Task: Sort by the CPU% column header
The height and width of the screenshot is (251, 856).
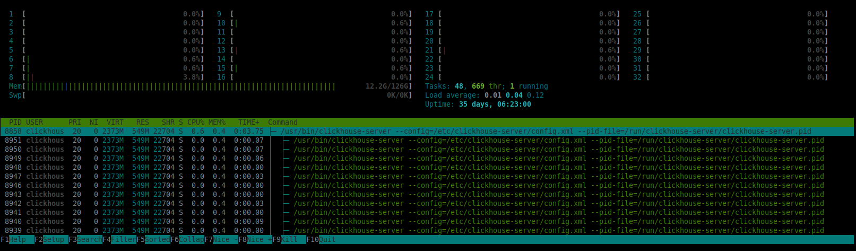Action: click(196, 122)
